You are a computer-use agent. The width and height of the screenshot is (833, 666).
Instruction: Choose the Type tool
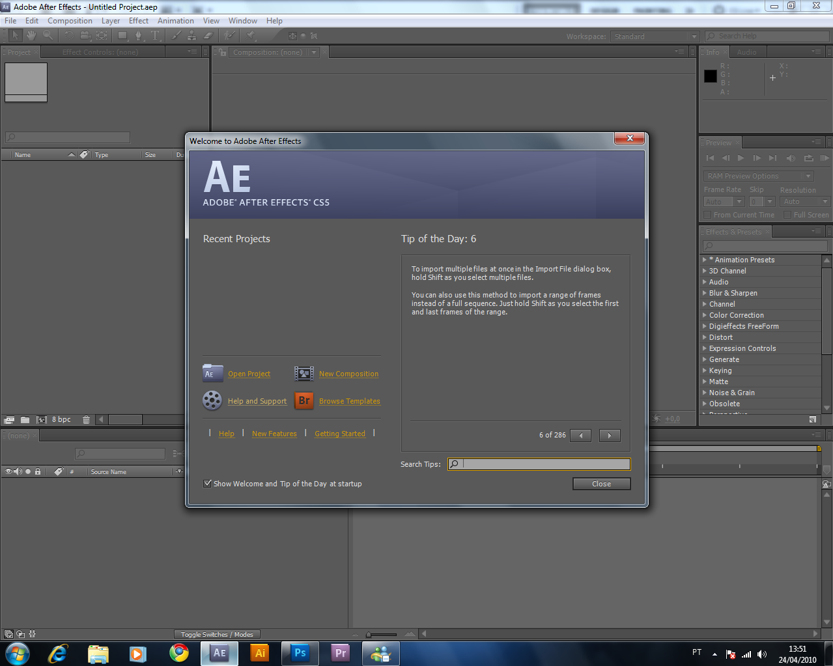(154, 35)
